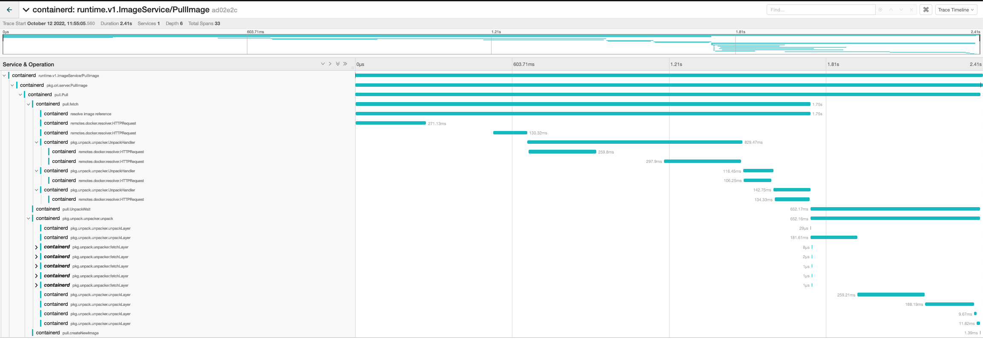Screen dimensions: 983x339
Task: Click the "Total Spans 33" summary text
Action: [x=204, y=23]
